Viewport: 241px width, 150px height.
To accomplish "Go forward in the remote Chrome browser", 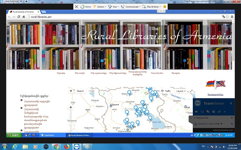I will [x=14, y=17].
